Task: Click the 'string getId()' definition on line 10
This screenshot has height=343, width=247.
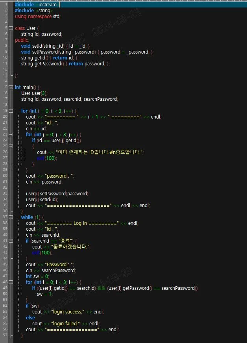Action: click(x=49, y=58)
